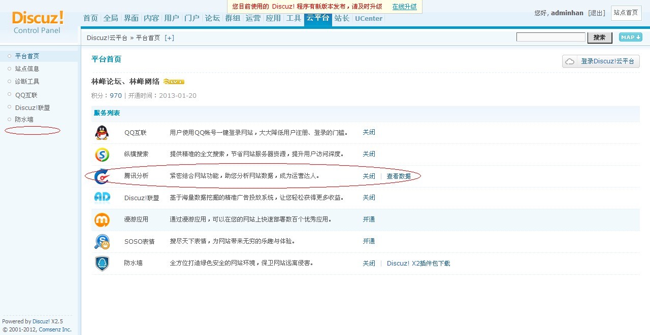Screen dimensions: 650x335
Task: Click 关闭 for QQ互联 service
Action: point(369,132)
